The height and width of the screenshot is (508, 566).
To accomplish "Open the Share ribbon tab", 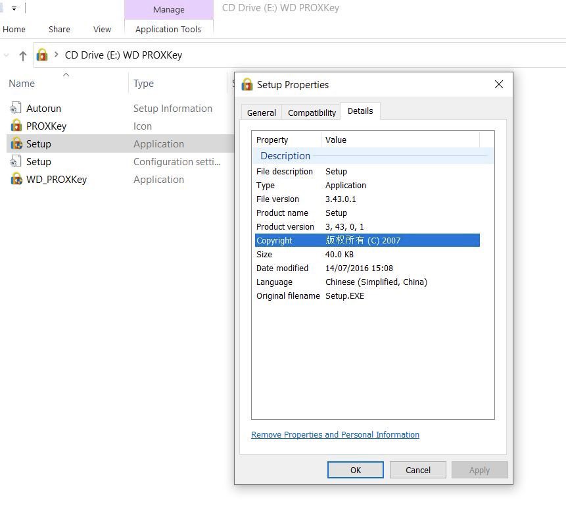I will (x=59, y=29).
